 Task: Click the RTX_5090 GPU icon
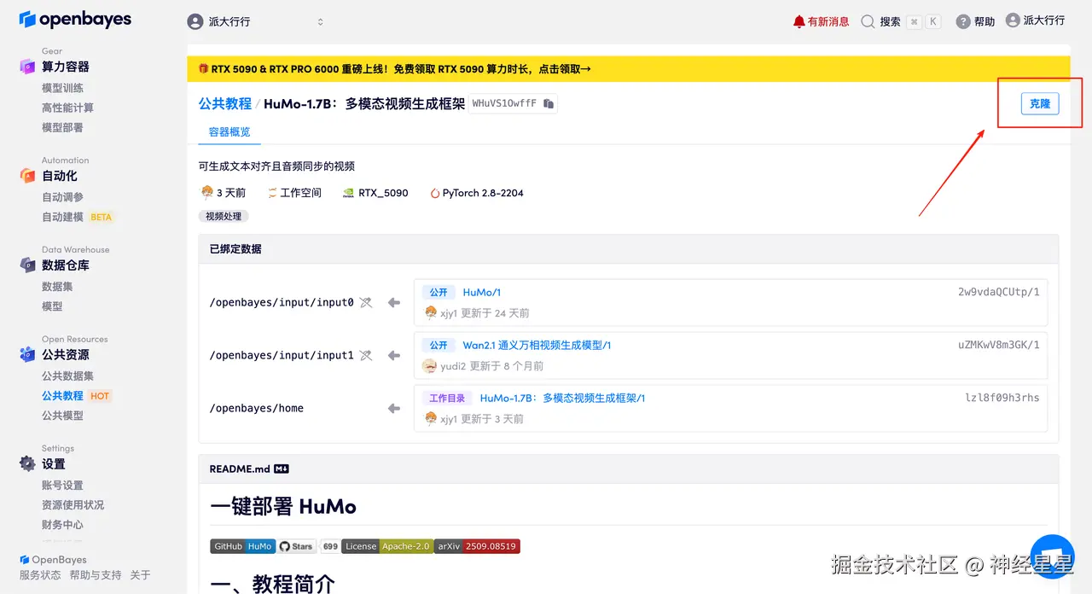click(348, 193)
